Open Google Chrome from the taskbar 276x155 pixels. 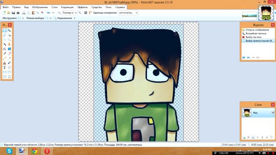34,151
